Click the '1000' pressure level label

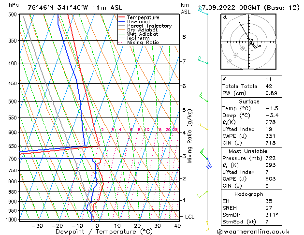12,220
